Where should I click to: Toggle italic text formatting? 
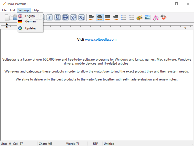click(x=49, y=17)
